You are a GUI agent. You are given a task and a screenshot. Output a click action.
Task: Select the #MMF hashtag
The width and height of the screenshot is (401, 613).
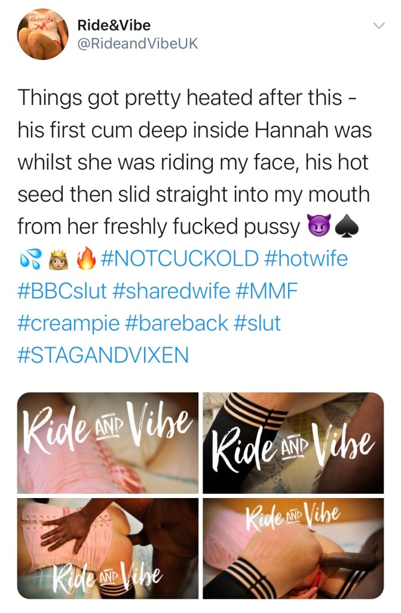(267, 291)
